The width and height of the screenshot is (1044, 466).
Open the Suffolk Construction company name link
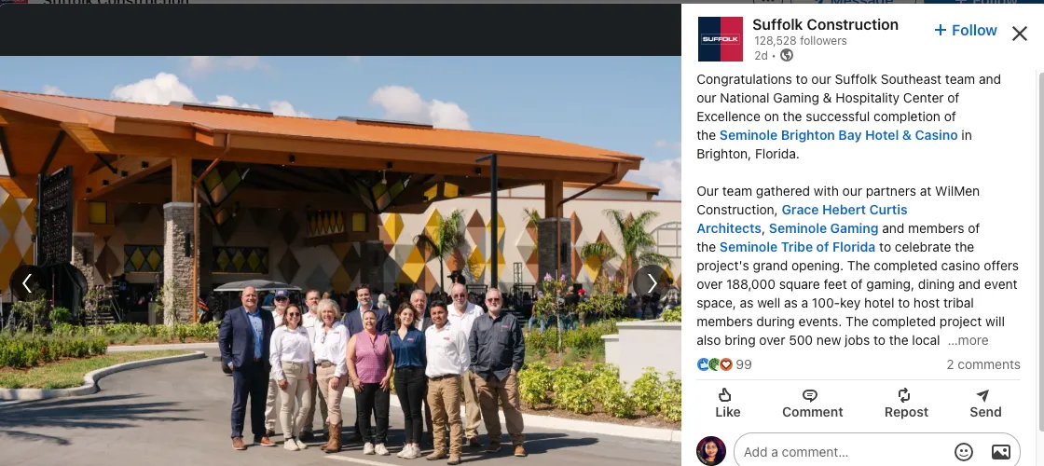(825, 24)
